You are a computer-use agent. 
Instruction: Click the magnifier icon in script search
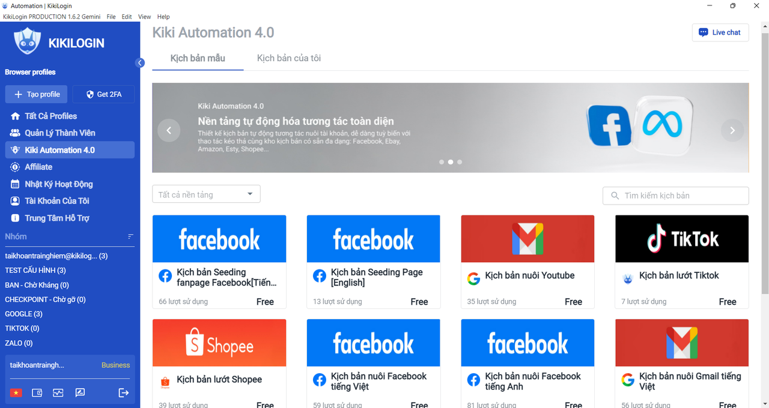point(615,196)
